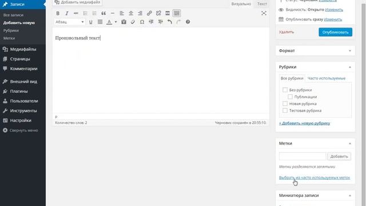The image size is (366, 206).
Task: Redo the last action
Action: (x=178, y=22)
